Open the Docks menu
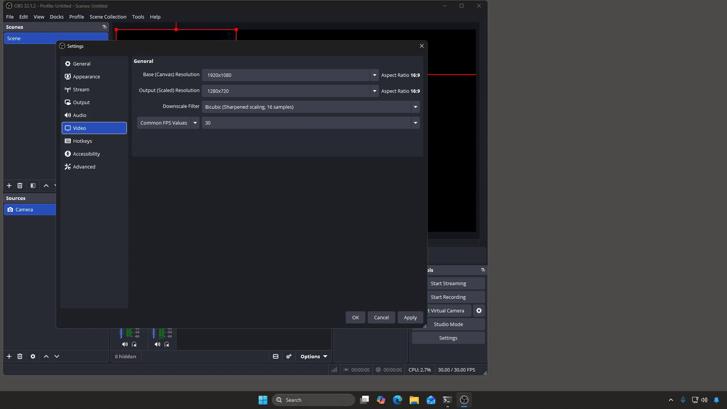 pyautogui.click(x=56, y=17)
